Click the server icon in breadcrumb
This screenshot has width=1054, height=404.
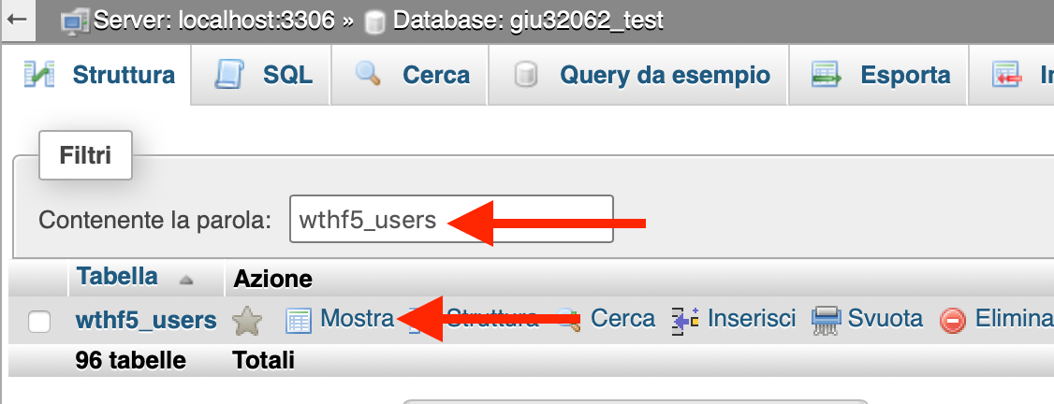[75, 22]
